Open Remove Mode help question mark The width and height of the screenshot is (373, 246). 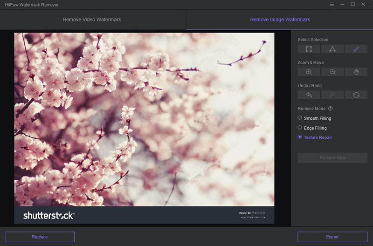(331, 109)
